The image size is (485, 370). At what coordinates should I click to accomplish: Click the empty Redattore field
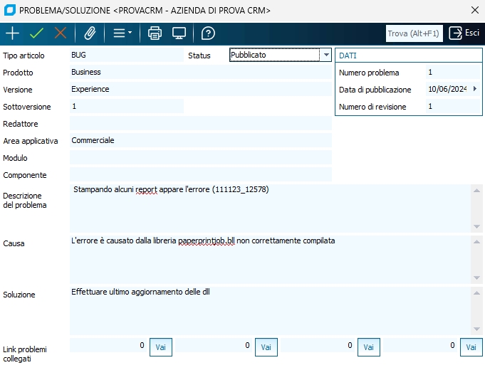click(201, 123)
